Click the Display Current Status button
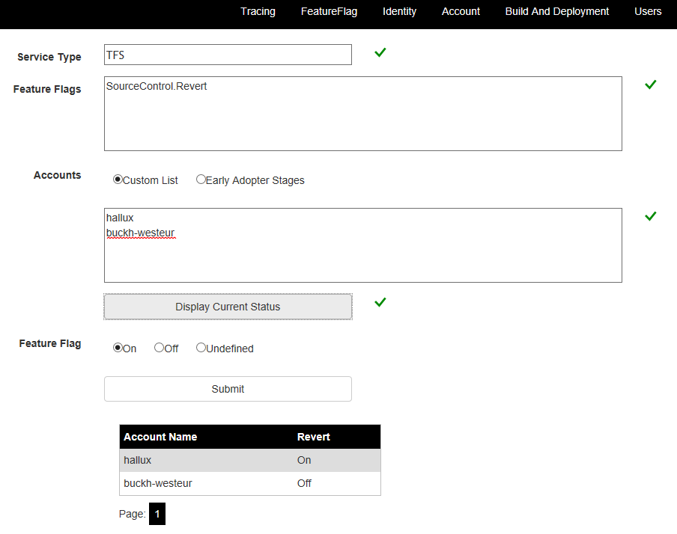Image resolution: width=677 pixels, height=534 pixels. tap(228, 307)
